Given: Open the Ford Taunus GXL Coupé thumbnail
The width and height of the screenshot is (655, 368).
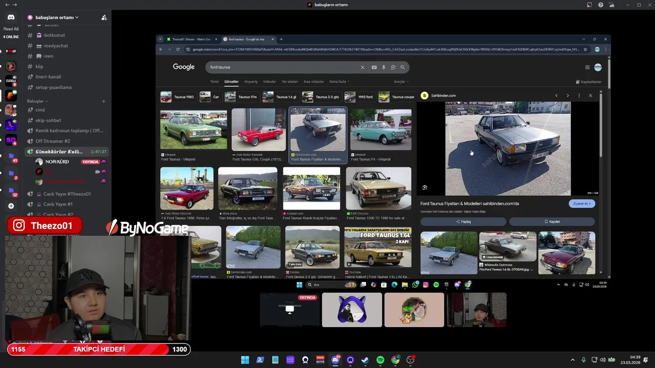Looking at the screenshot, I should point(258,129).
